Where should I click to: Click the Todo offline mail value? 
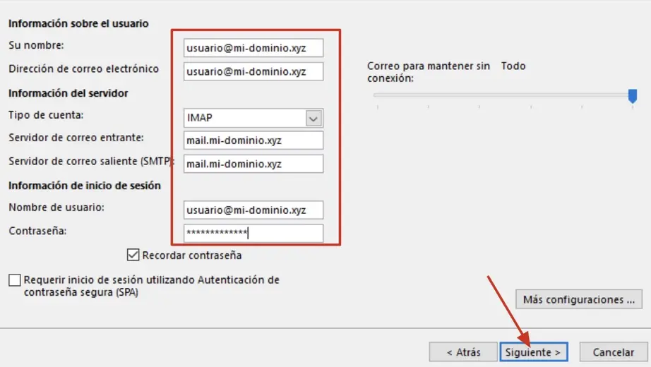tap(513, 66)
